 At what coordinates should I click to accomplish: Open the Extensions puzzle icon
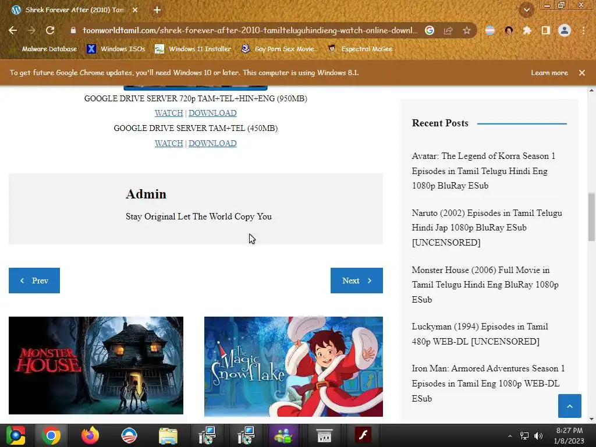(x=527, y=30)
